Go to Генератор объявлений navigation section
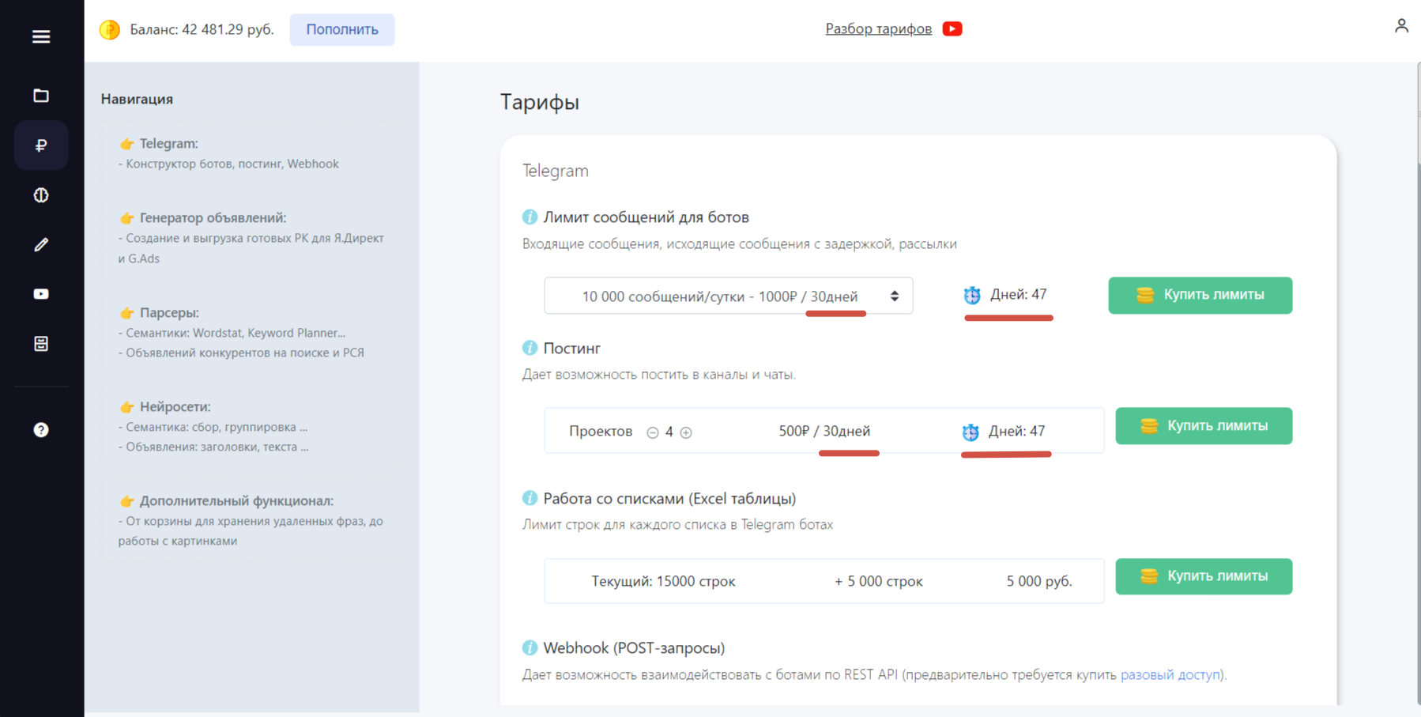 pos(251,237)
